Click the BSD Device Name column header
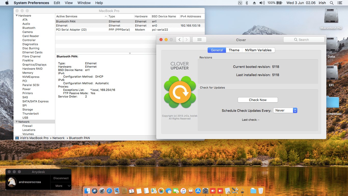 coord(165,16)
